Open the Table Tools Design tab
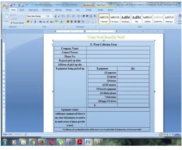 [100, 10]
